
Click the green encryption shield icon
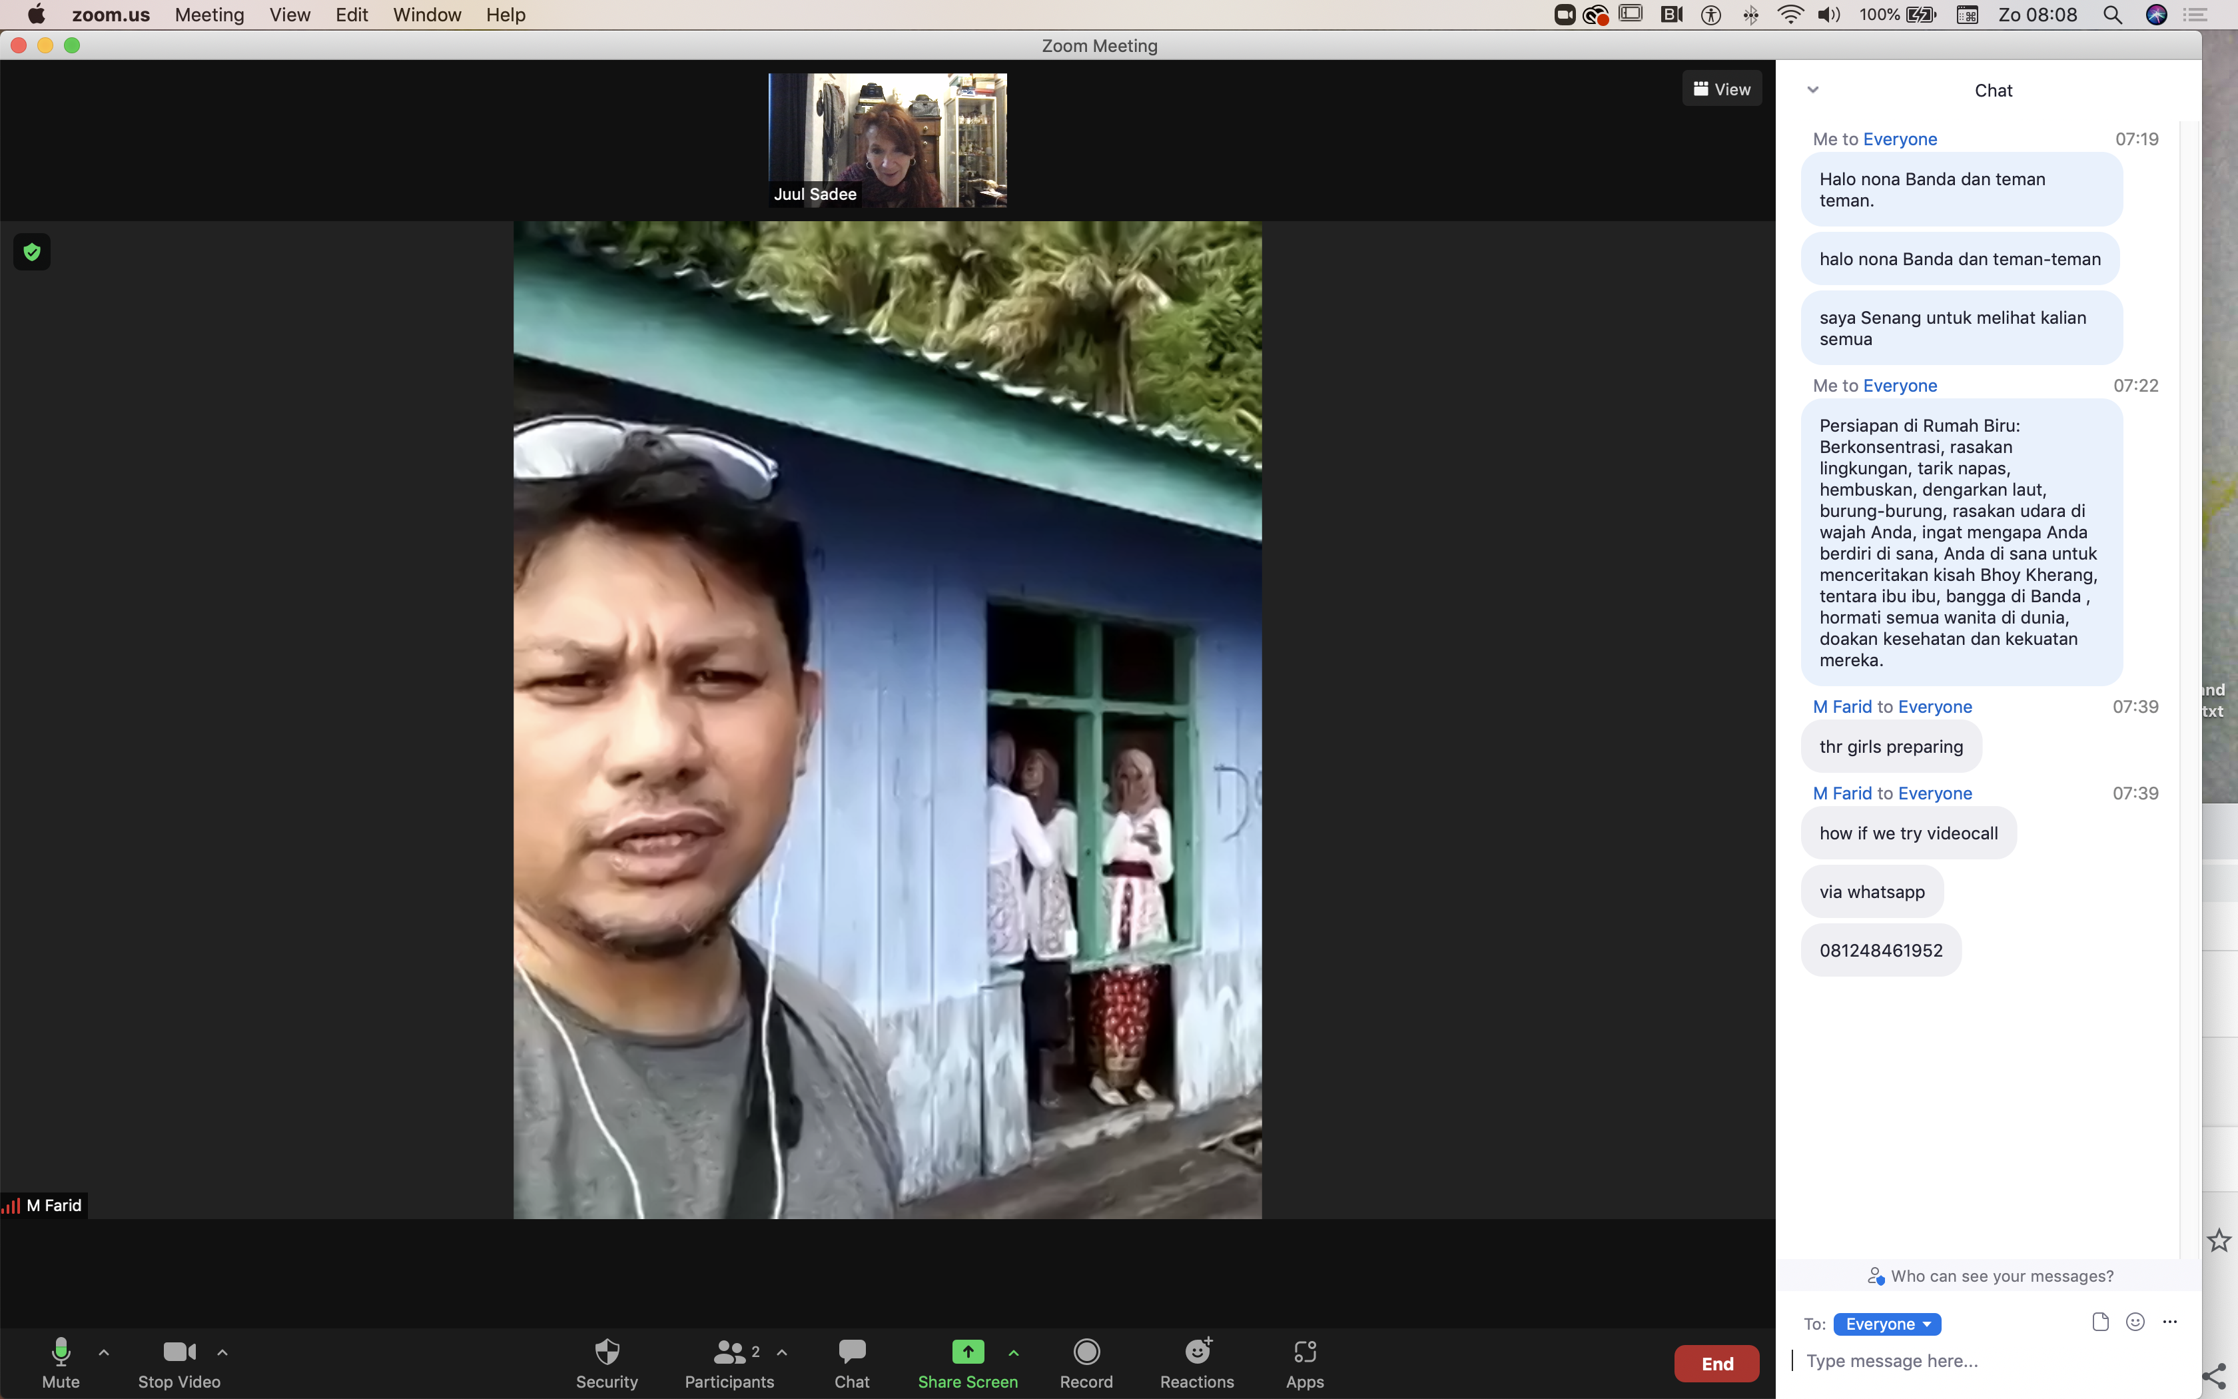(x=33, y=252)
